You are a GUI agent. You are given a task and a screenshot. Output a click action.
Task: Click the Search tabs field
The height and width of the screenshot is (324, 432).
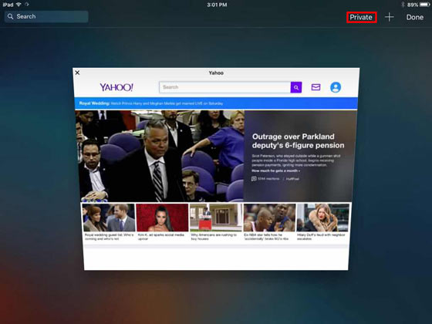pos(46,16)
